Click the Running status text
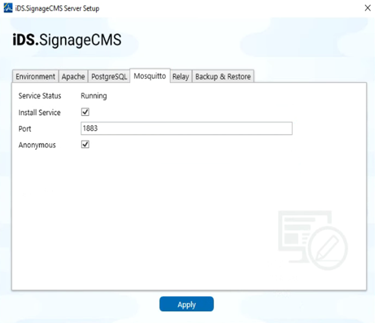The height and width of the screenshot is (323, 375). pos(94,96)
